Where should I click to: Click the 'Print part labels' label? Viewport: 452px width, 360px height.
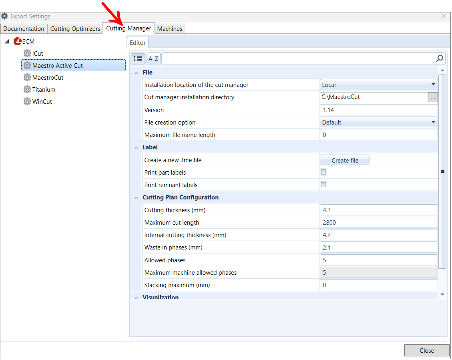[x=165, y=172]
